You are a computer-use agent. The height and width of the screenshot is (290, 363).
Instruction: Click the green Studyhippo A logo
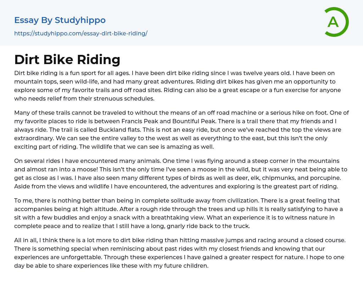[336, 22]
